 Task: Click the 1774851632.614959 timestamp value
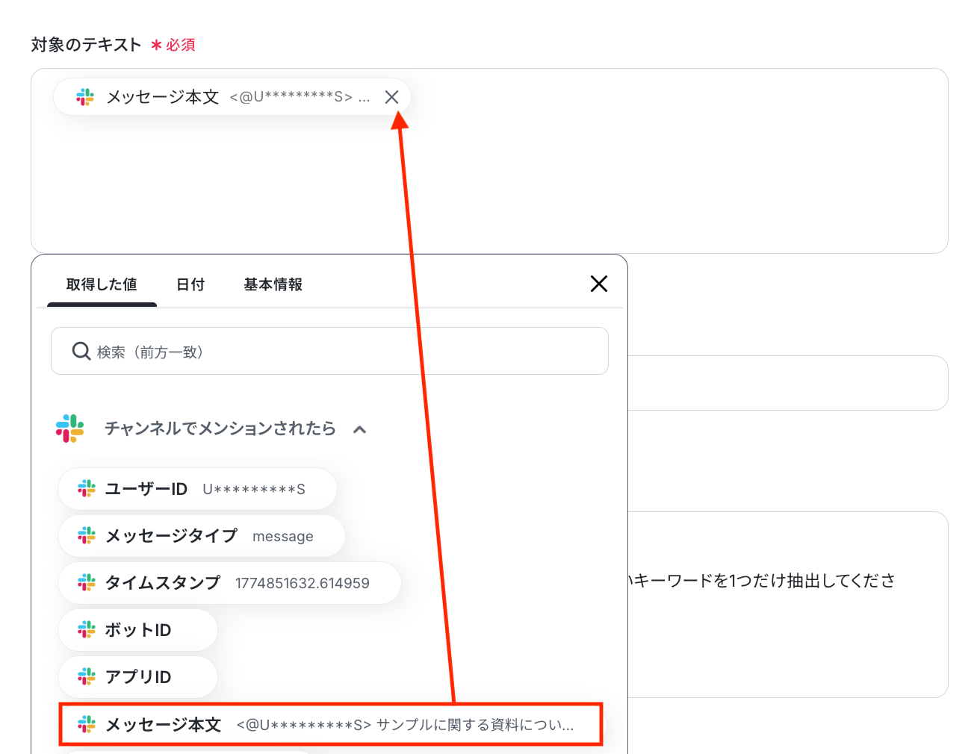303,584
